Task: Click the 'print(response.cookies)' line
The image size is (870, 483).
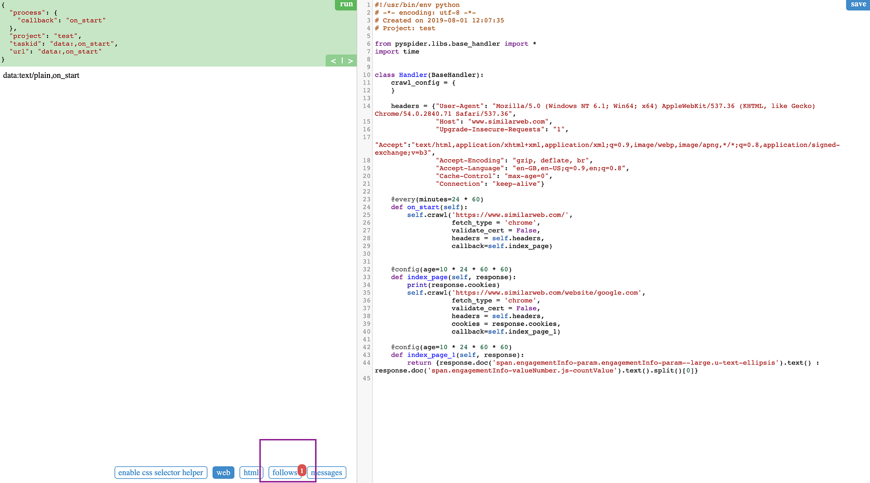Action: tap(453, 285)
